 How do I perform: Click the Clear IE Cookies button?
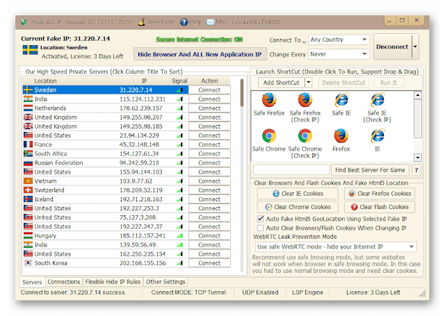tap(298, 194)
